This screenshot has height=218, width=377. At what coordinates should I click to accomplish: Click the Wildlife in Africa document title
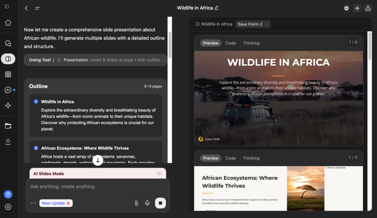195,8
